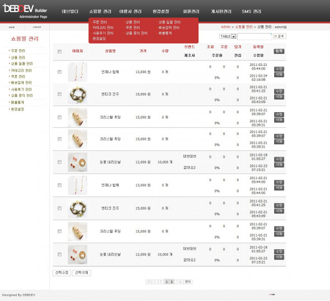The image size is (330, 301).
Task: Open 매출통계 in the left sidebar
Action: pos(17,103)
